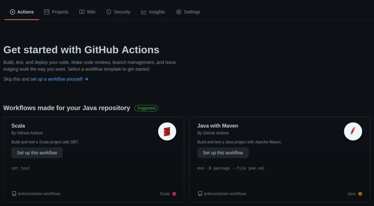
Task: Set up the Java with Maven workflow
Action: [223, 153]
